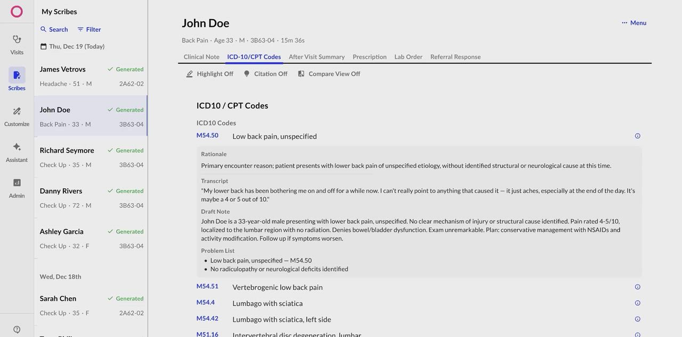Expand the M54.4 Lumbago with sciatica row
Screen dimensions: 682x337
[x=419, y=303]
